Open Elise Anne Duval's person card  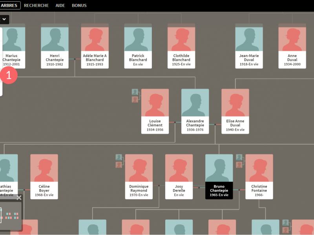[235, 111]
